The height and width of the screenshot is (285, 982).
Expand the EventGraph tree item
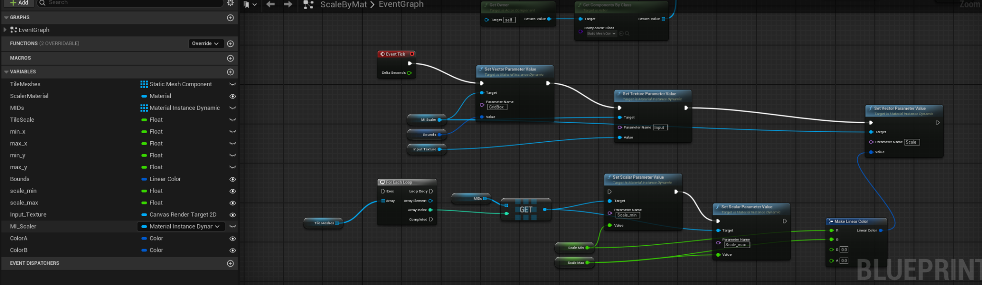click(x=5, y=30)
